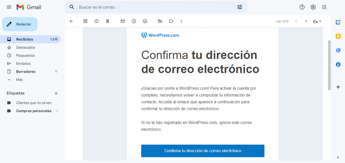Viewport: 345px width, 163px height.
Task: Open the Recibidos inbox folder
Action: click(25, 39)
